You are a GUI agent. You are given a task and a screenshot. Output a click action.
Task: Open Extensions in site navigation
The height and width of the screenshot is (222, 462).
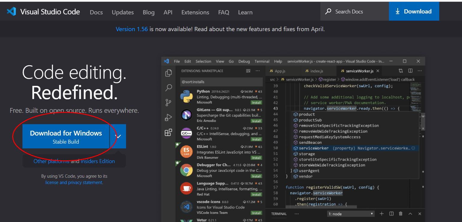[195, 12]
